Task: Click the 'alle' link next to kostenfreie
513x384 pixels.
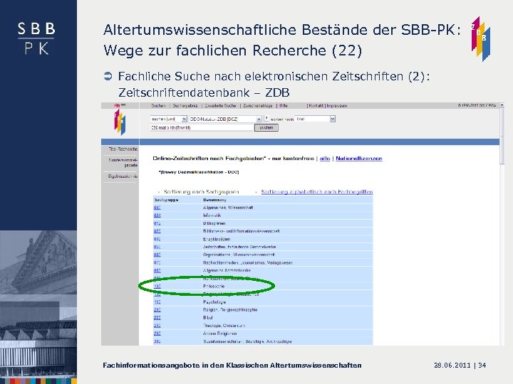Action: [325, 159]
